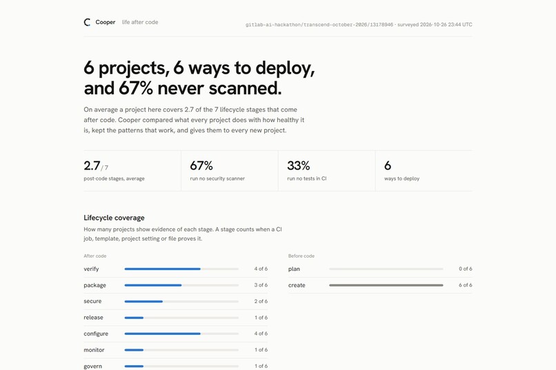Click the monitor stage label
Image resolution: width=556 pixels, height=370 pixels.
pos(94,350)
